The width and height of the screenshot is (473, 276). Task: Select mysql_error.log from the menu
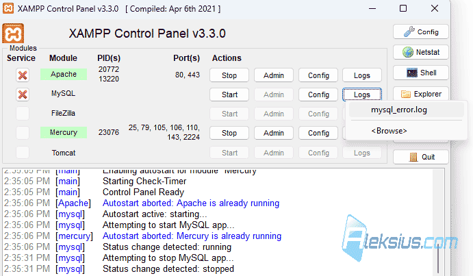coord(407,110)
